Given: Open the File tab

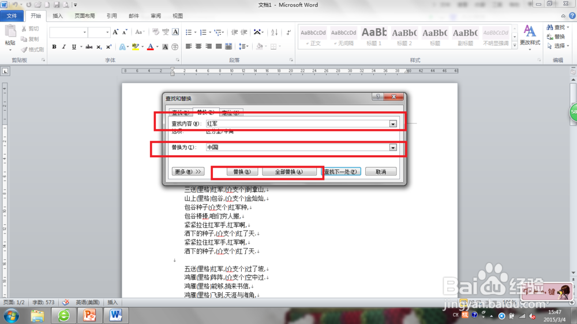Looking at the screenshot, I should coord(12,16).
